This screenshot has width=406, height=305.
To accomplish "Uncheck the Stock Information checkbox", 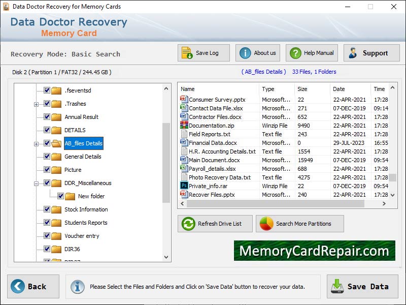I will 46,209.
